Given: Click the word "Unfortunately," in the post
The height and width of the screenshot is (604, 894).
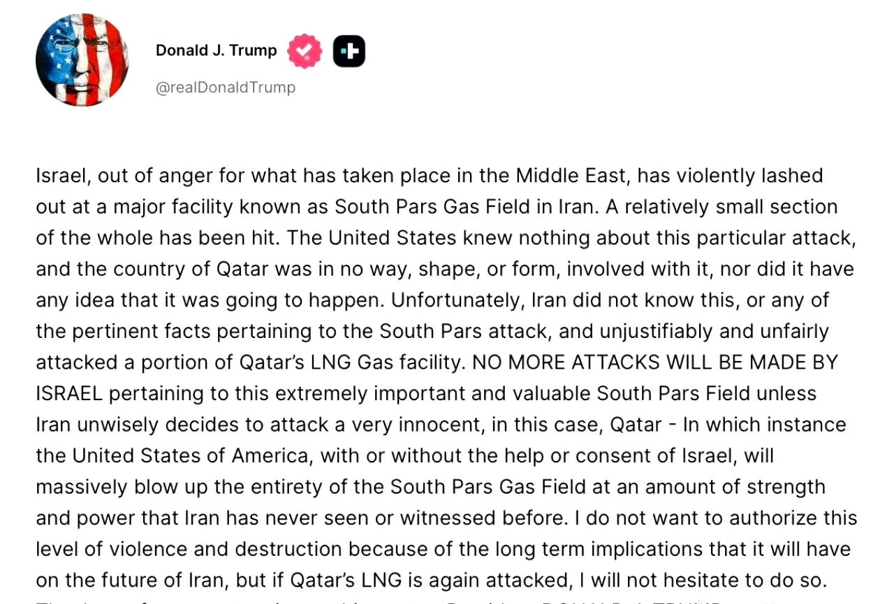Looking at the screenshot, I should click(x=458, y=300).
